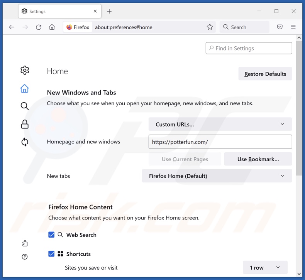Image resolution: width=305 pixels, height=280 pixels.
Task: Click Use Current Pages button
Action: pyautogui.click(x=185, y=159)
